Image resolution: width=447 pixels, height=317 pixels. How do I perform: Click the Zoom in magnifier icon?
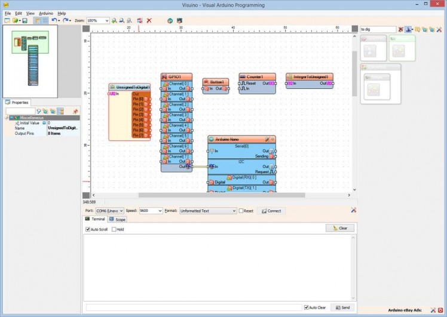(x=114, y=20)
